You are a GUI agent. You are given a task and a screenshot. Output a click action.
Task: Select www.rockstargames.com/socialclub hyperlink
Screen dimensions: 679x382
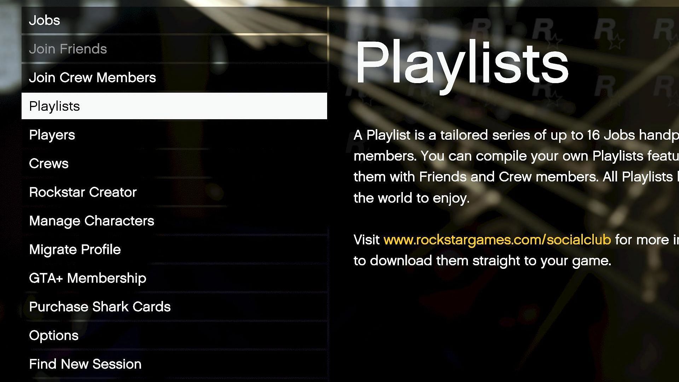497,239
